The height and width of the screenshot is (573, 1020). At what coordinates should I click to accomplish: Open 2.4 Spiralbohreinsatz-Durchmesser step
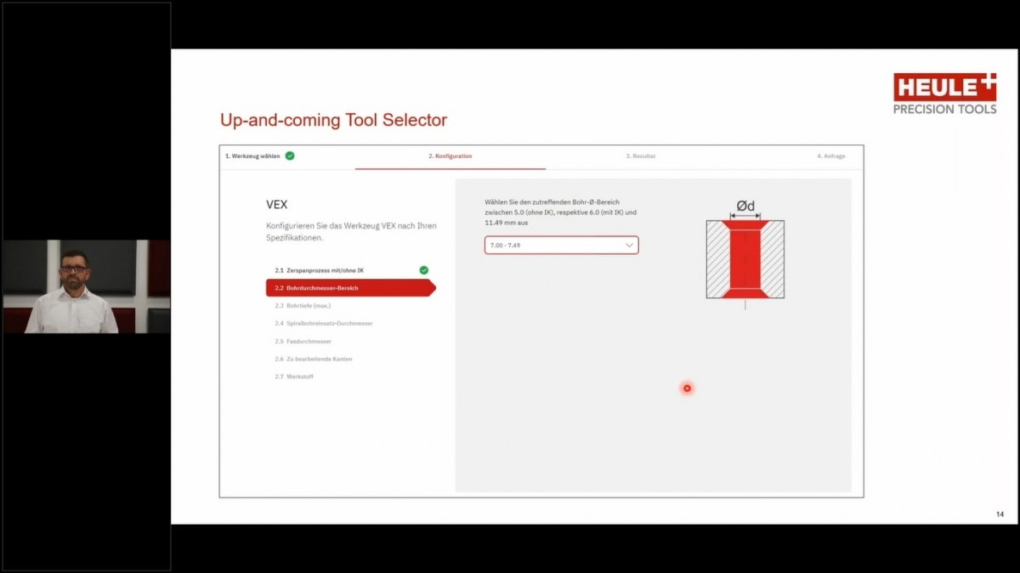tap(324, 323)
